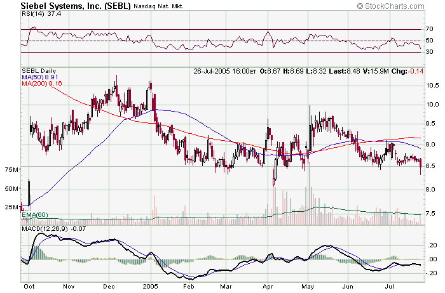Click the 10.0 price axis label
Screen dimensions: 445x293
click(x=433, y=104)
